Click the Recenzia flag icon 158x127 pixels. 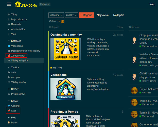pyautogui.click(x=9, y=24)
